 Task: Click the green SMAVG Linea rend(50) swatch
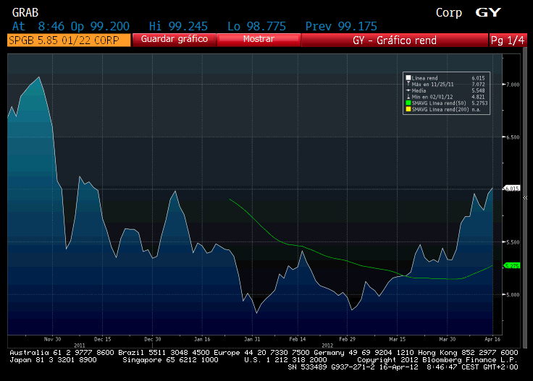[408, 103]
